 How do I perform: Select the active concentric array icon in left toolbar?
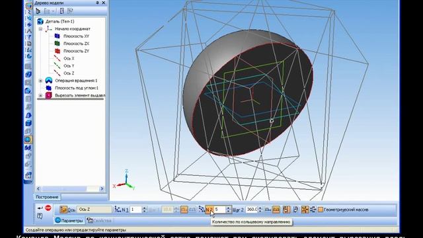[x=28, y=139]
